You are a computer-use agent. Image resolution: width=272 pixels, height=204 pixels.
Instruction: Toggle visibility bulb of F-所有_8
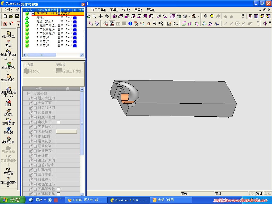59,45
